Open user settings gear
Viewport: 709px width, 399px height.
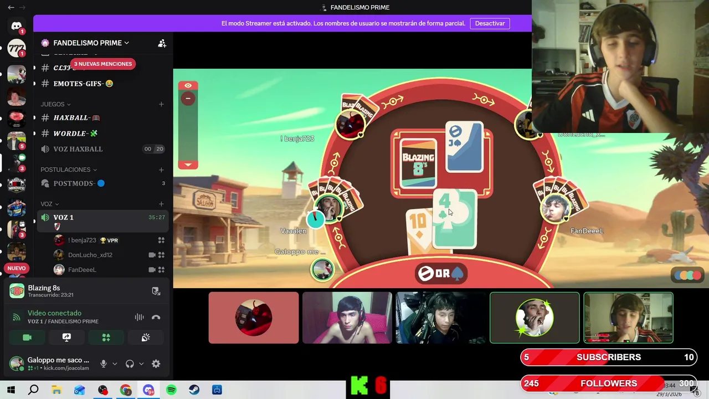(156, 364)
